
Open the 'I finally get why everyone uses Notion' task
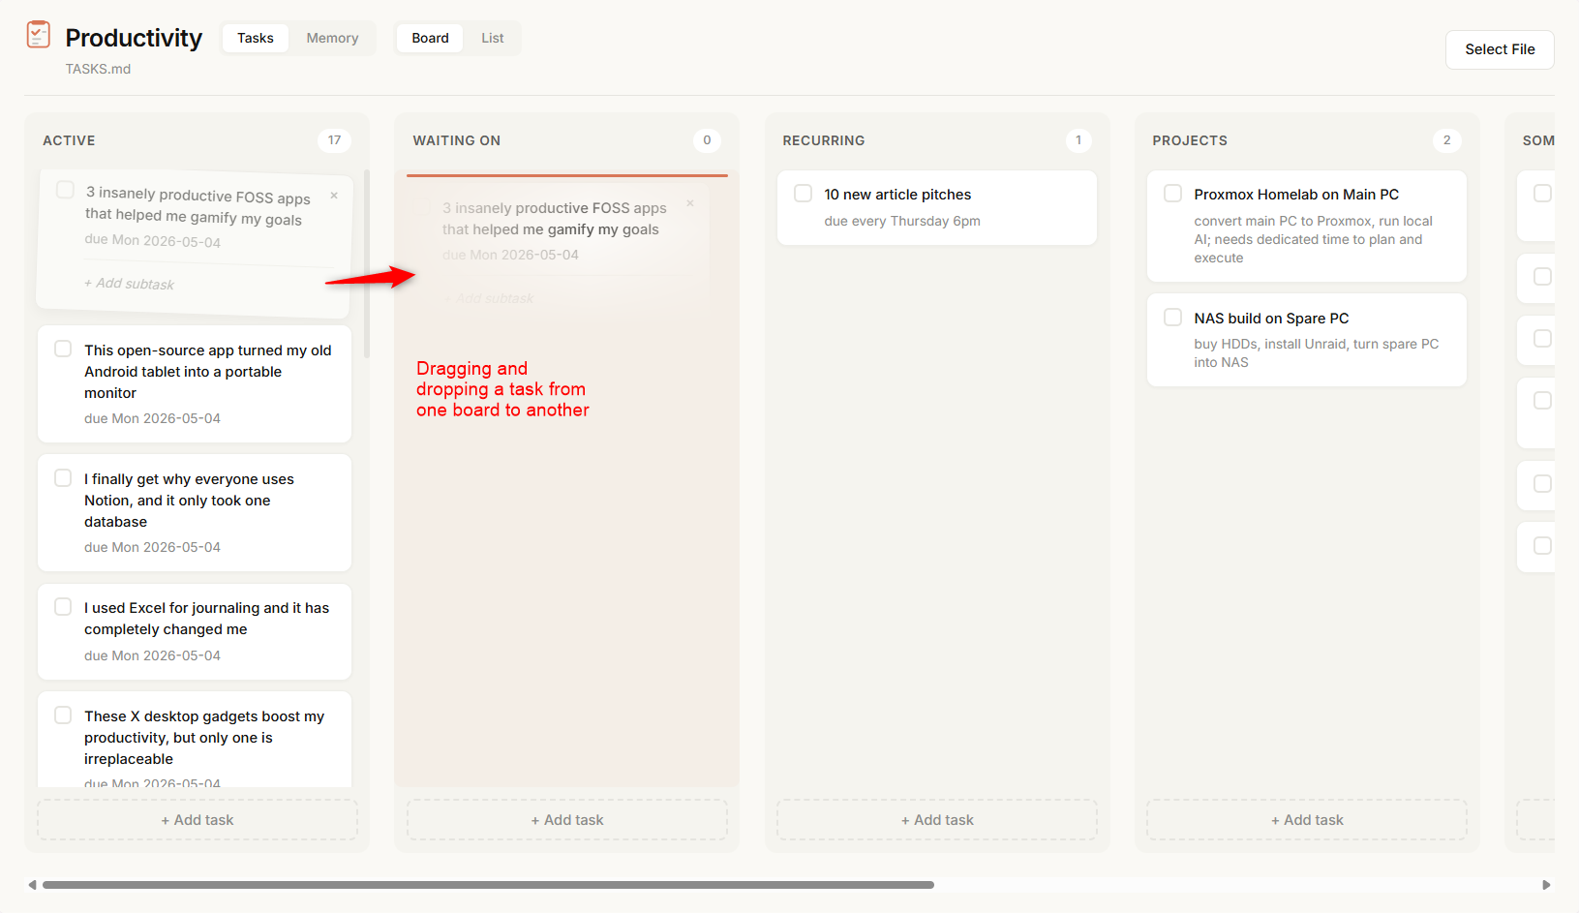click(x=189, y=501)
